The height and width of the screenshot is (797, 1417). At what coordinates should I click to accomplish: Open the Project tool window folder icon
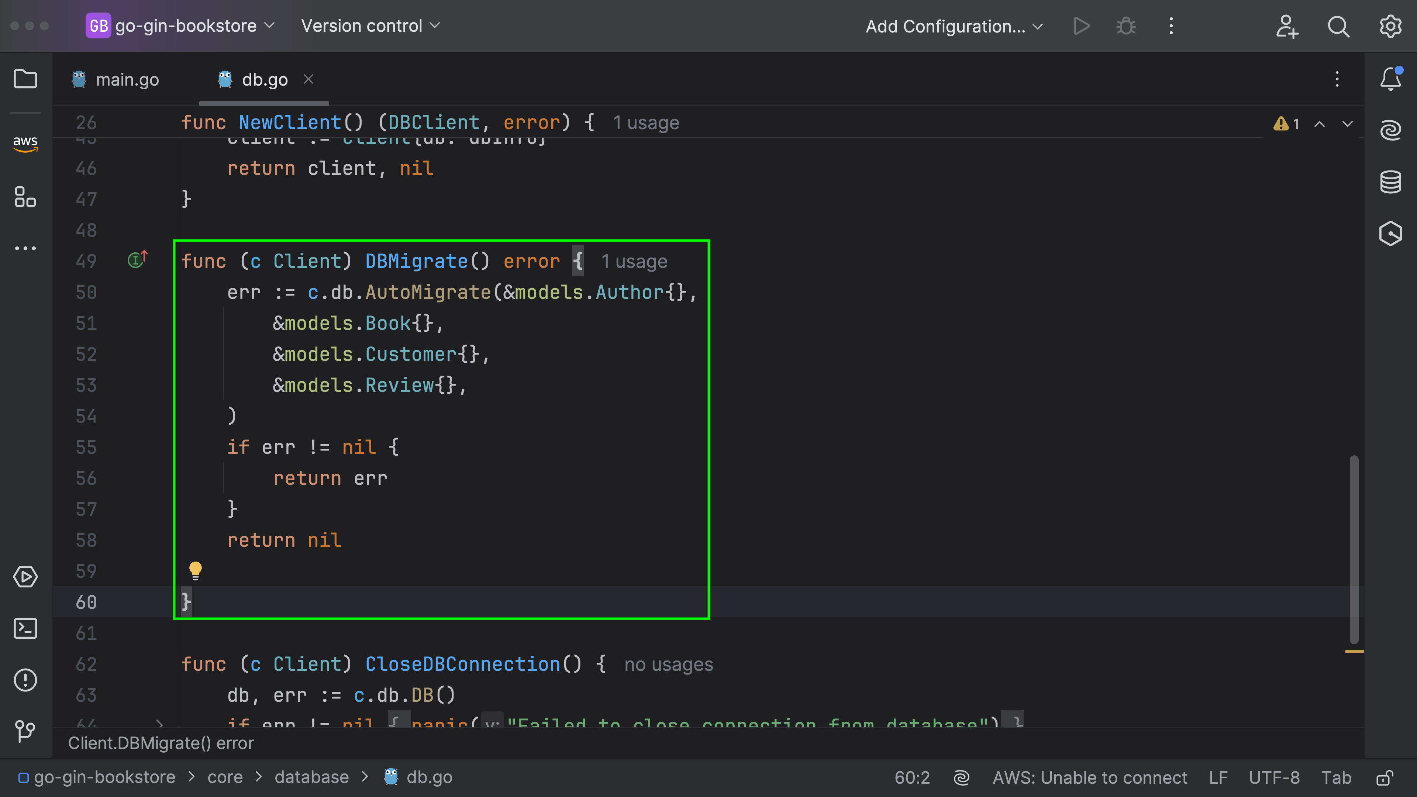[25, 79]
